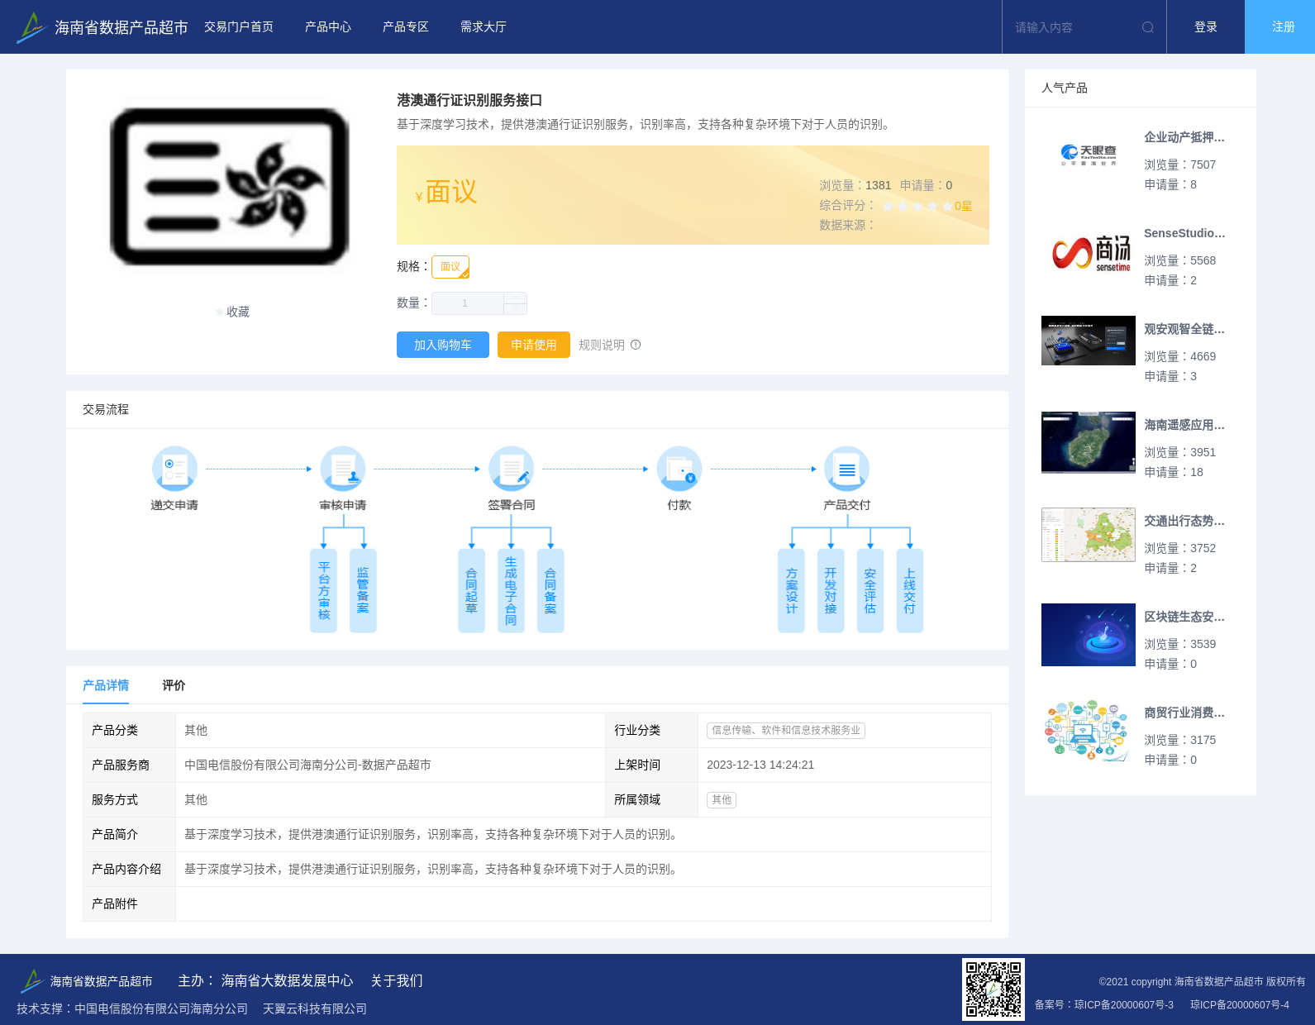1315x1025 pixels.
Task: Click the quantity input field
Action: click(468, 303)
